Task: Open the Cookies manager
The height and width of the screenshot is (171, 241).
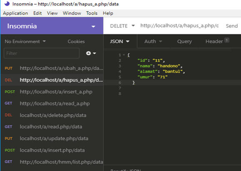Action: [x=76, y=42]
